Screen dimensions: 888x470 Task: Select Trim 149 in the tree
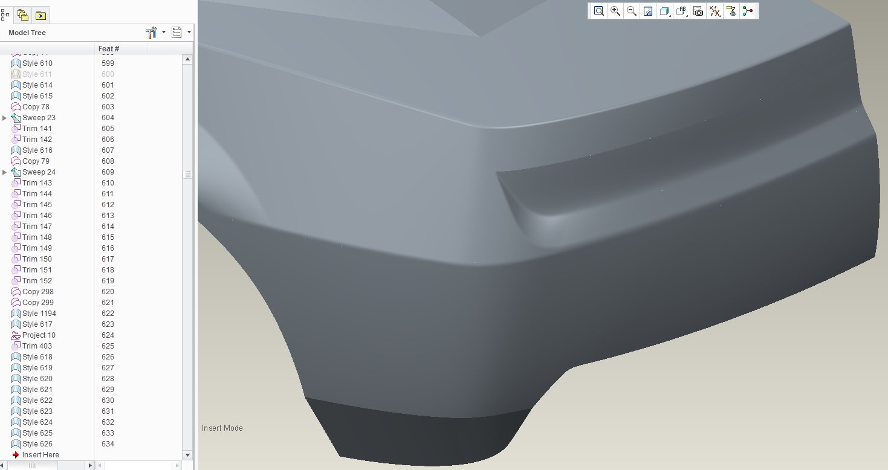click(x=37, y=248)
